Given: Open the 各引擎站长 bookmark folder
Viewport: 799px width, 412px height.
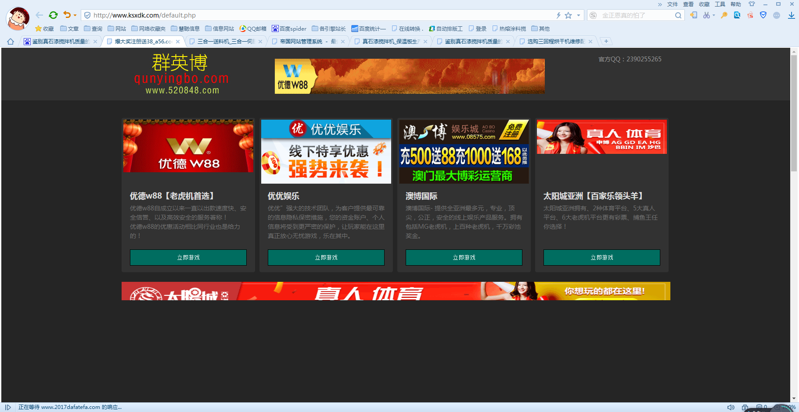Looking at the screenshot, I should coord(329,28).
